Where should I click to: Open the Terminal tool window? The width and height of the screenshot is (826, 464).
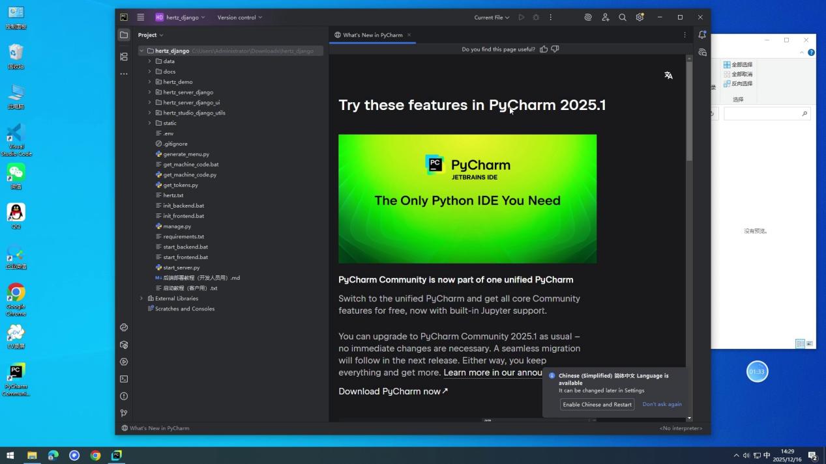tap(124, 379)
